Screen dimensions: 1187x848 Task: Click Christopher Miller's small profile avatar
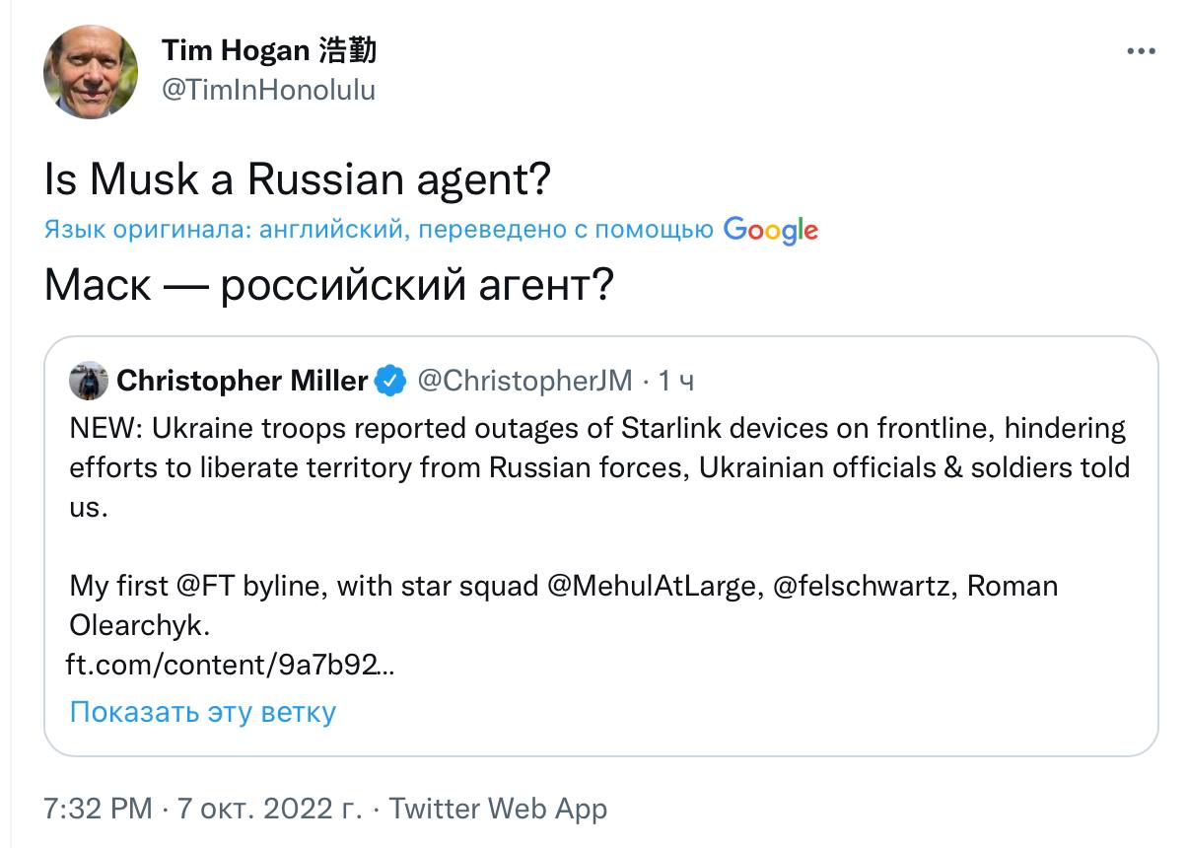[x=89, y=381]
